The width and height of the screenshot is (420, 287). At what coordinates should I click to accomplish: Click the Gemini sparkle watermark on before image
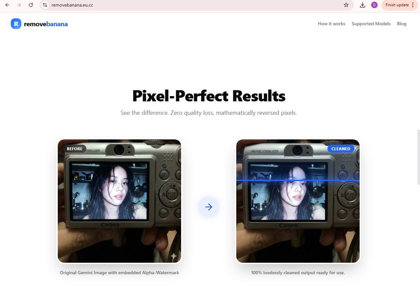point(174,256)
